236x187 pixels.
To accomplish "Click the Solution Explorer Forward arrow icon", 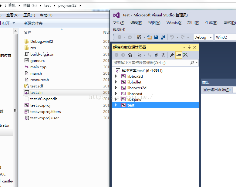I will click(x=123, y=55).
